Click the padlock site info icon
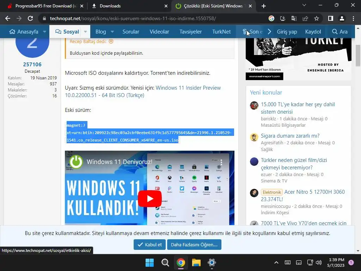The image size is (361, 271). (x=44, y=18)
